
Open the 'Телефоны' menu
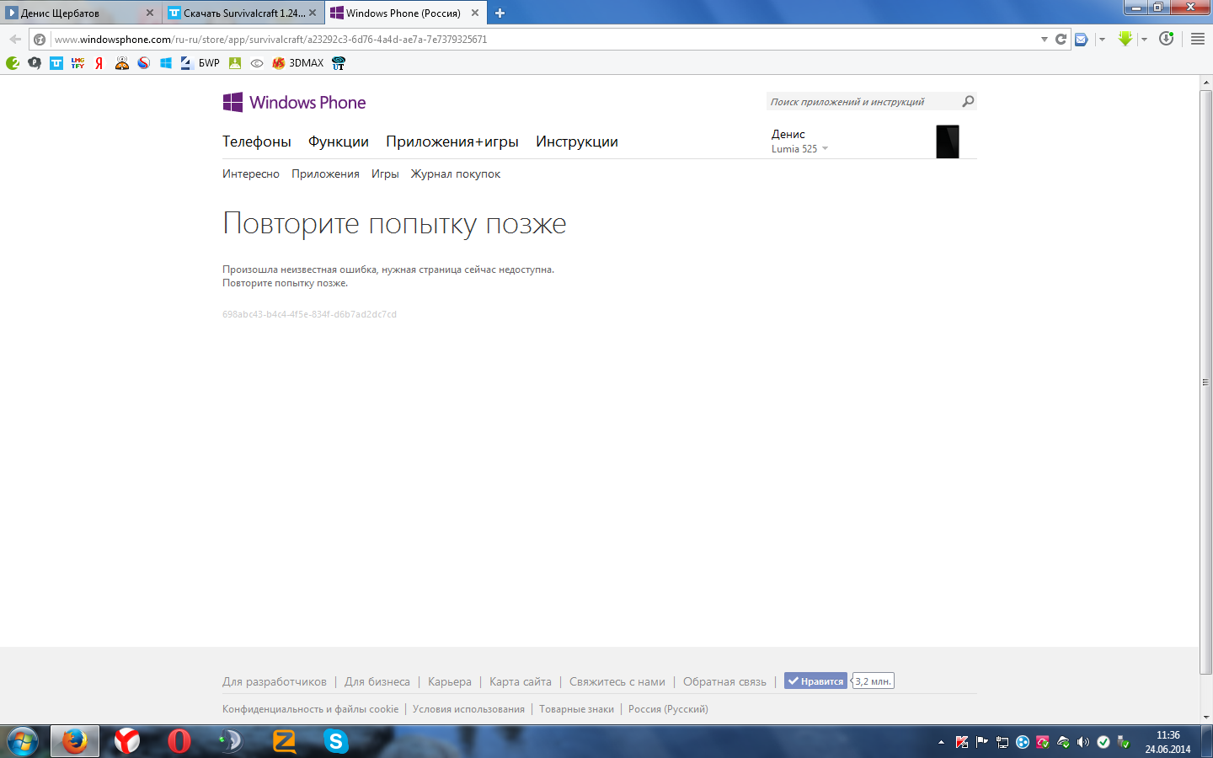click(257, 141)
